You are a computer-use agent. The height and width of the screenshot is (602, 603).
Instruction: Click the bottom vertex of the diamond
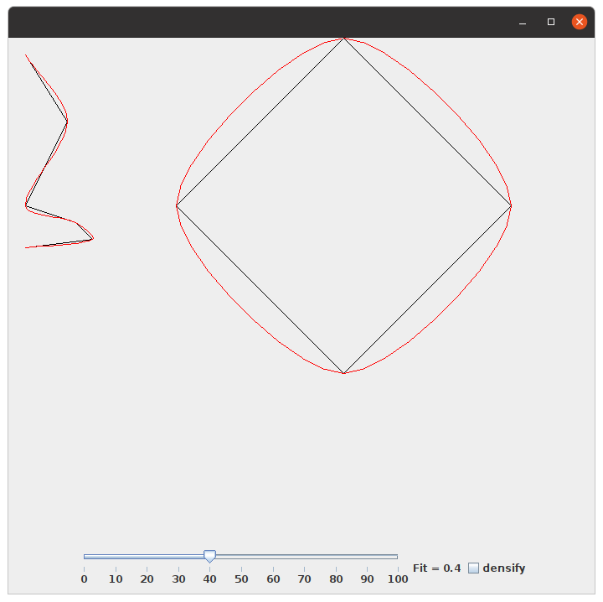coord(344,373)
